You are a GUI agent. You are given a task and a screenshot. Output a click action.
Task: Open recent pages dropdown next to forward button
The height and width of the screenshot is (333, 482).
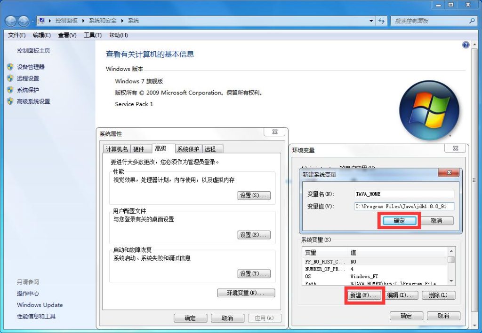point(32,21)
